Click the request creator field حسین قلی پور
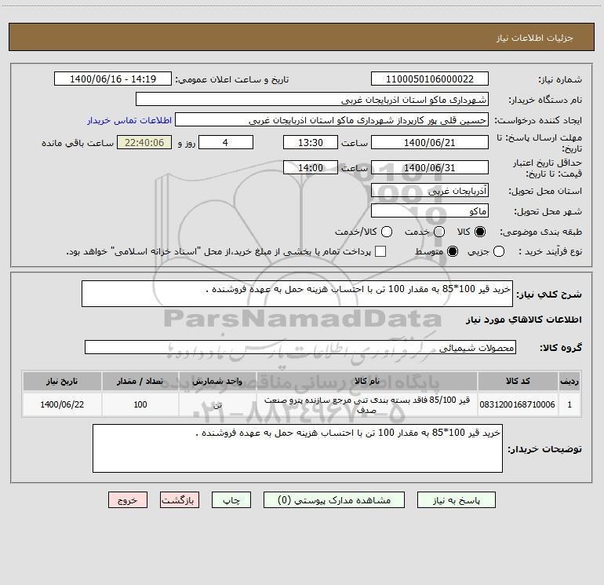 tap(332, 119)
